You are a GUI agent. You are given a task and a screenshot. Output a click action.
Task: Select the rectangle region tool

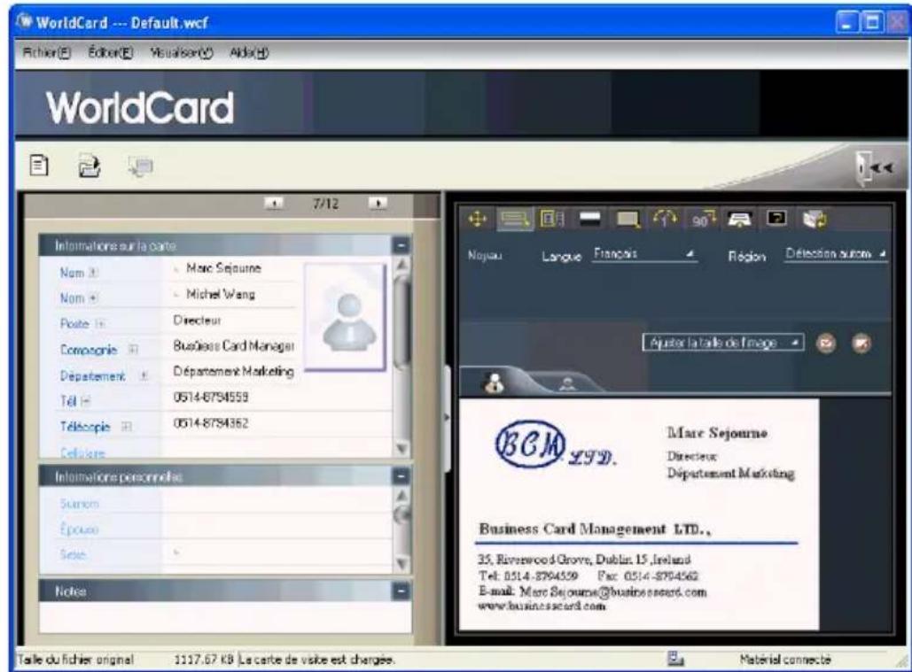pos(627,219)
